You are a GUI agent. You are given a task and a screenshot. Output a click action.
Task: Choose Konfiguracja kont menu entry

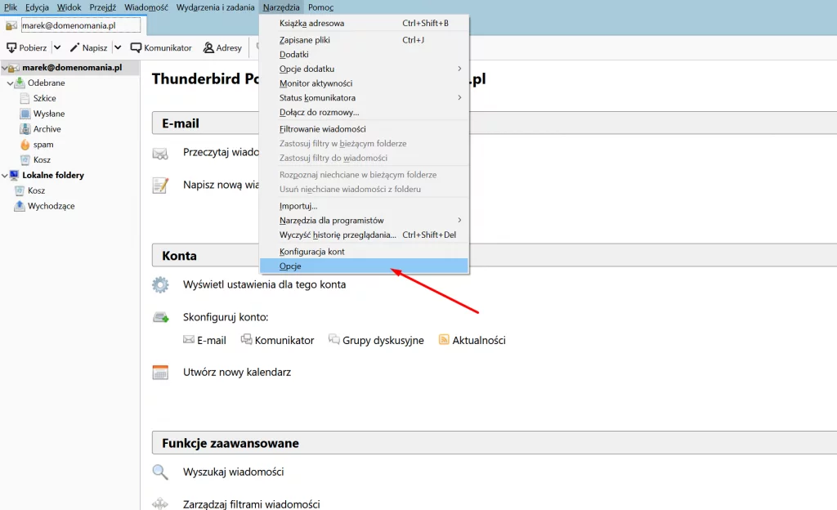[364, 252]
